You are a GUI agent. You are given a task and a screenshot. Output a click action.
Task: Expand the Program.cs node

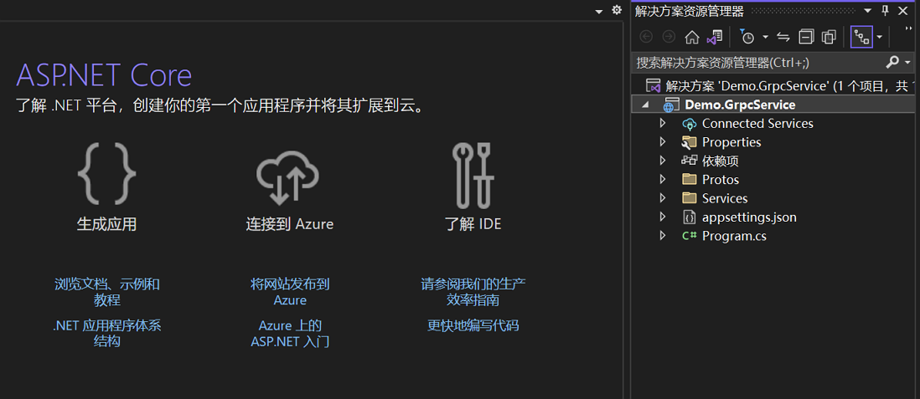663,236
